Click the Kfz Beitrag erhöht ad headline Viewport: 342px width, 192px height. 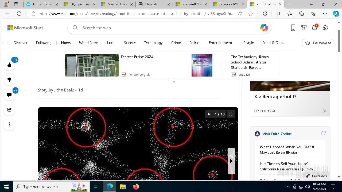275,97
